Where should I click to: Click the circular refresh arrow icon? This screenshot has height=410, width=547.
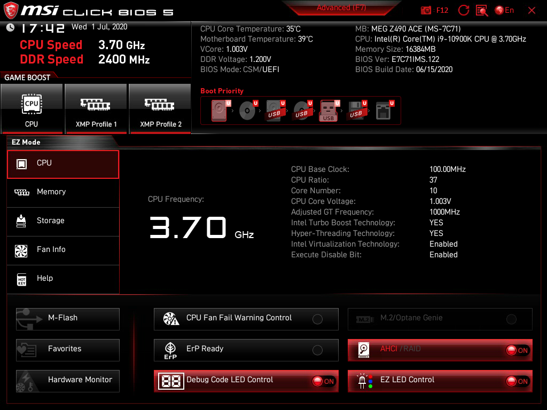pyautogui.click(x=464, y=10)
